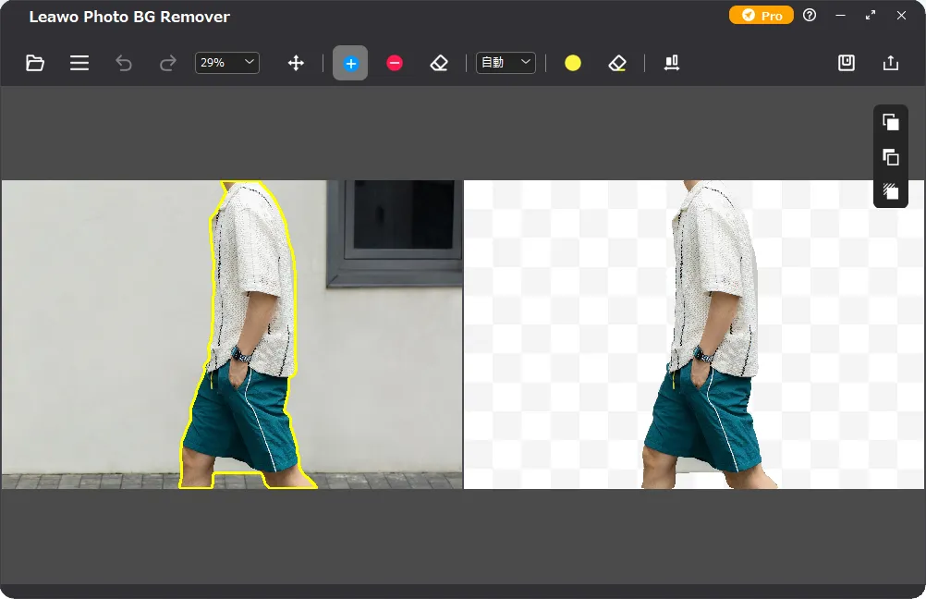
Task: Click the transparent-background result preview
Action: [695, 335]
